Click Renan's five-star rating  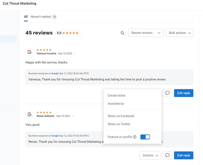pyautogui.click(x=44, y=112)
